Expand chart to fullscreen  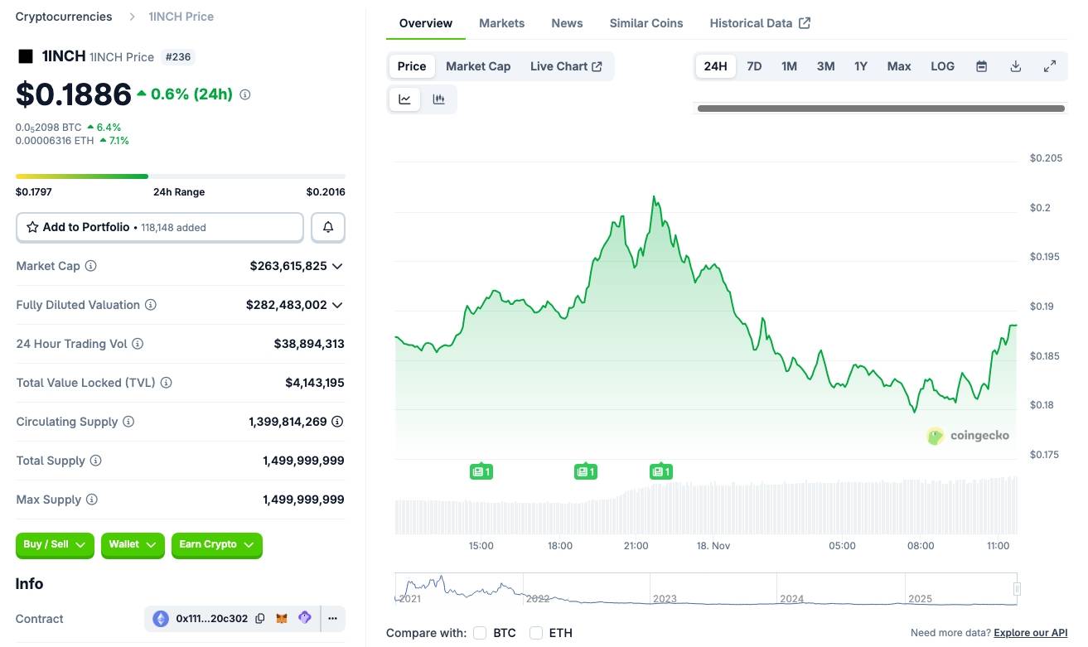click(x=1049, y=66)
